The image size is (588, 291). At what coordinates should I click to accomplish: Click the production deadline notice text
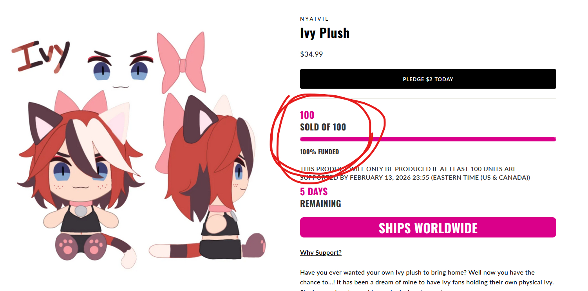[414, 173]
